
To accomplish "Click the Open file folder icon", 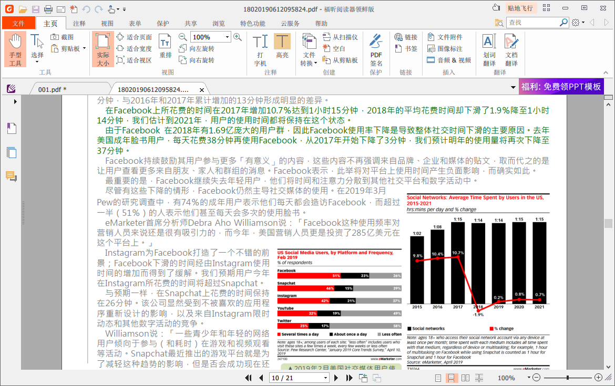I will (23, 9).
